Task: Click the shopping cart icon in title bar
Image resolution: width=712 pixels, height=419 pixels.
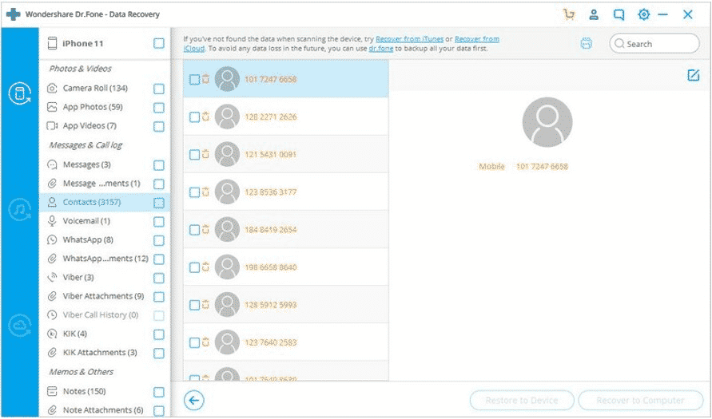Action: [x=569, y=14]
